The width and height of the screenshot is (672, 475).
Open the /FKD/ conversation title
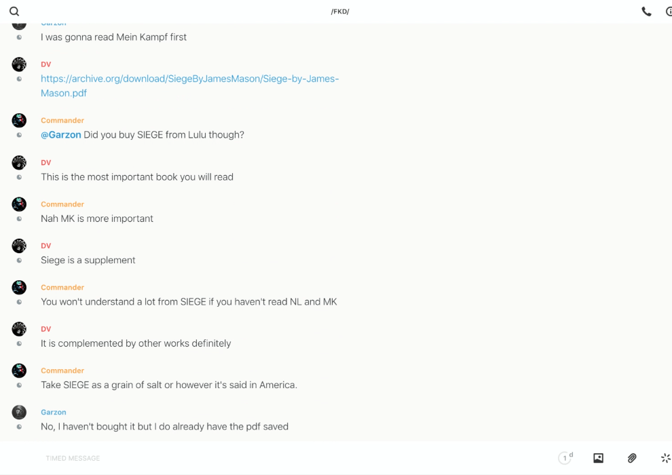(339, 12)
